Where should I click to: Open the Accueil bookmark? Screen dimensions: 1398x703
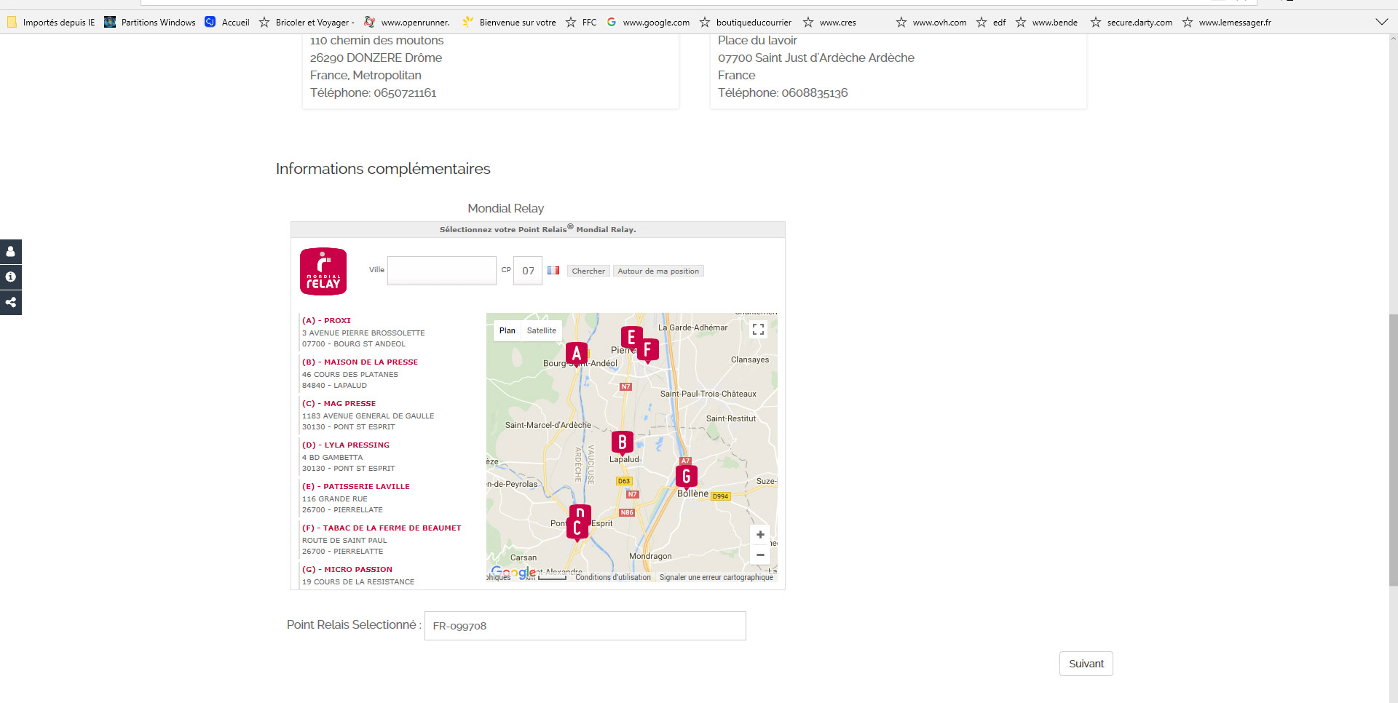click(x=227, y=23)
